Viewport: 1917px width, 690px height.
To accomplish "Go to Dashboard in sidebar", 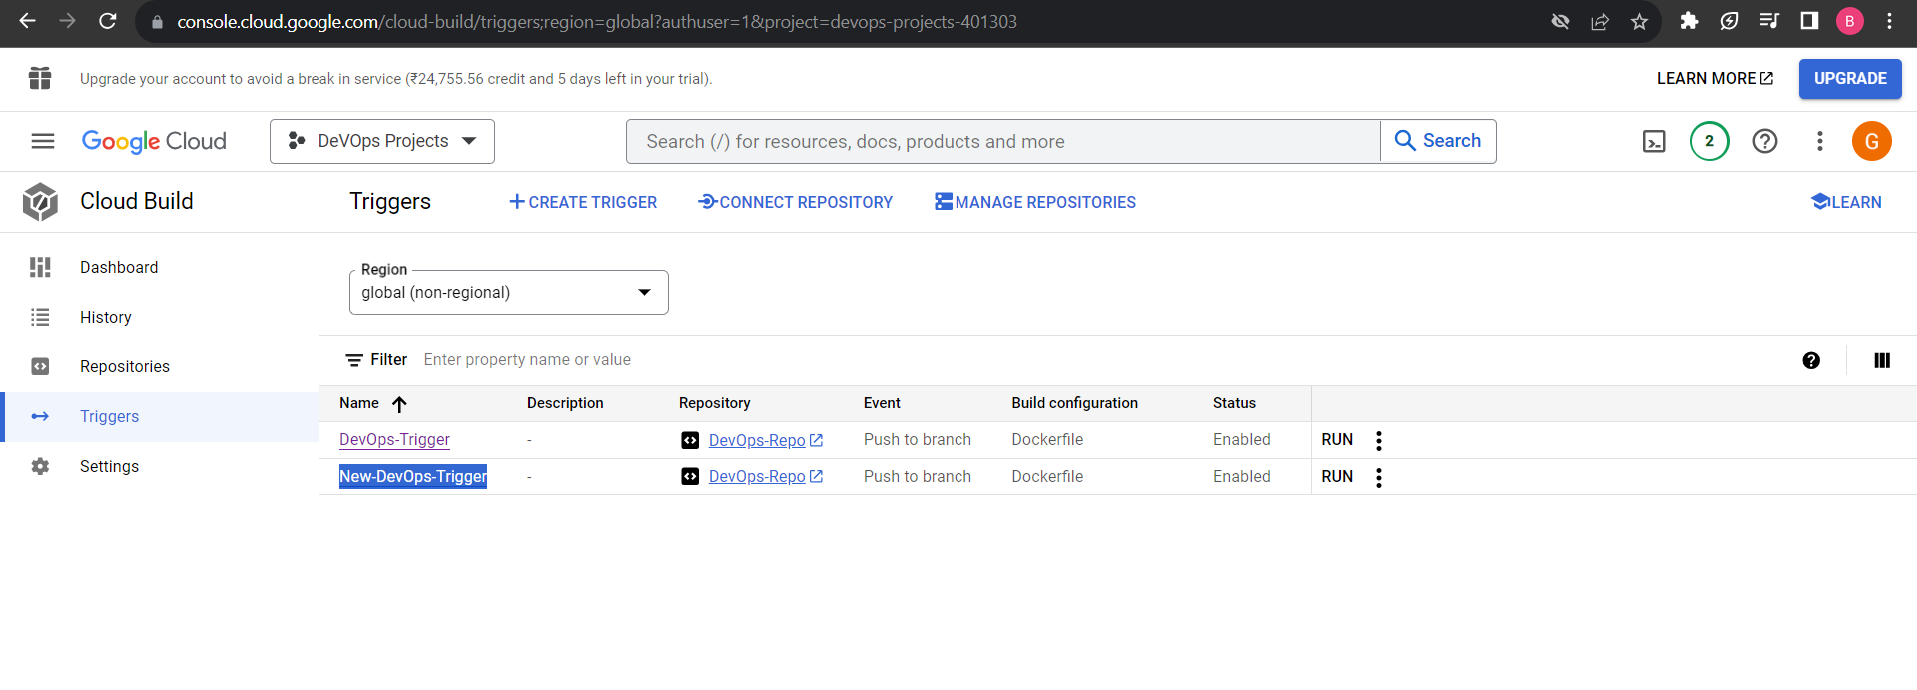I will click(119, 267).
